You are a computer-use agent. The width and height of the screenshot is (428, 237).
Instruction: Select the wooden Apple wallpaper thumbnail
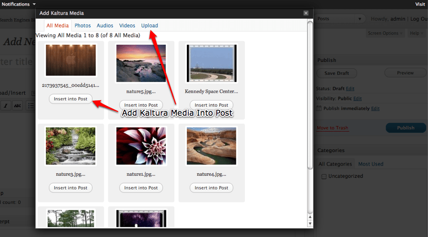click(71, 60)
